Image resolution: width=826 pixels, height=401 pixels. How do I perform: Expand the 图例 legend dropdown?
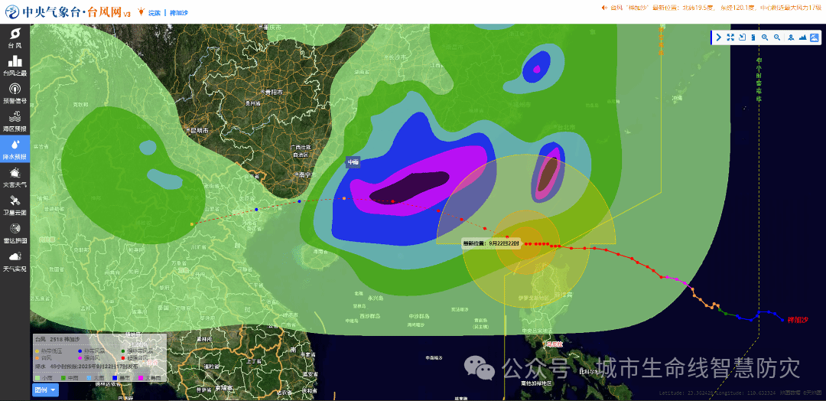click(45, 390)
